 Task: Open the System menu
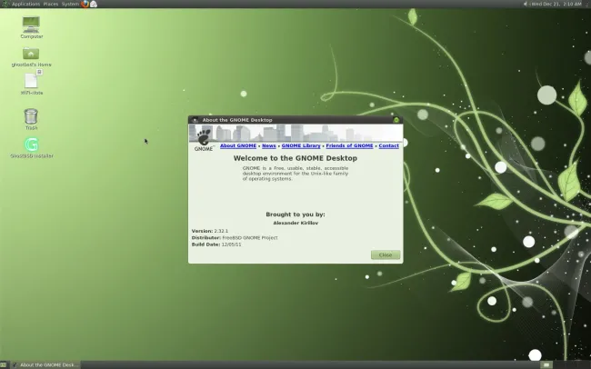(x=70, y=4)
